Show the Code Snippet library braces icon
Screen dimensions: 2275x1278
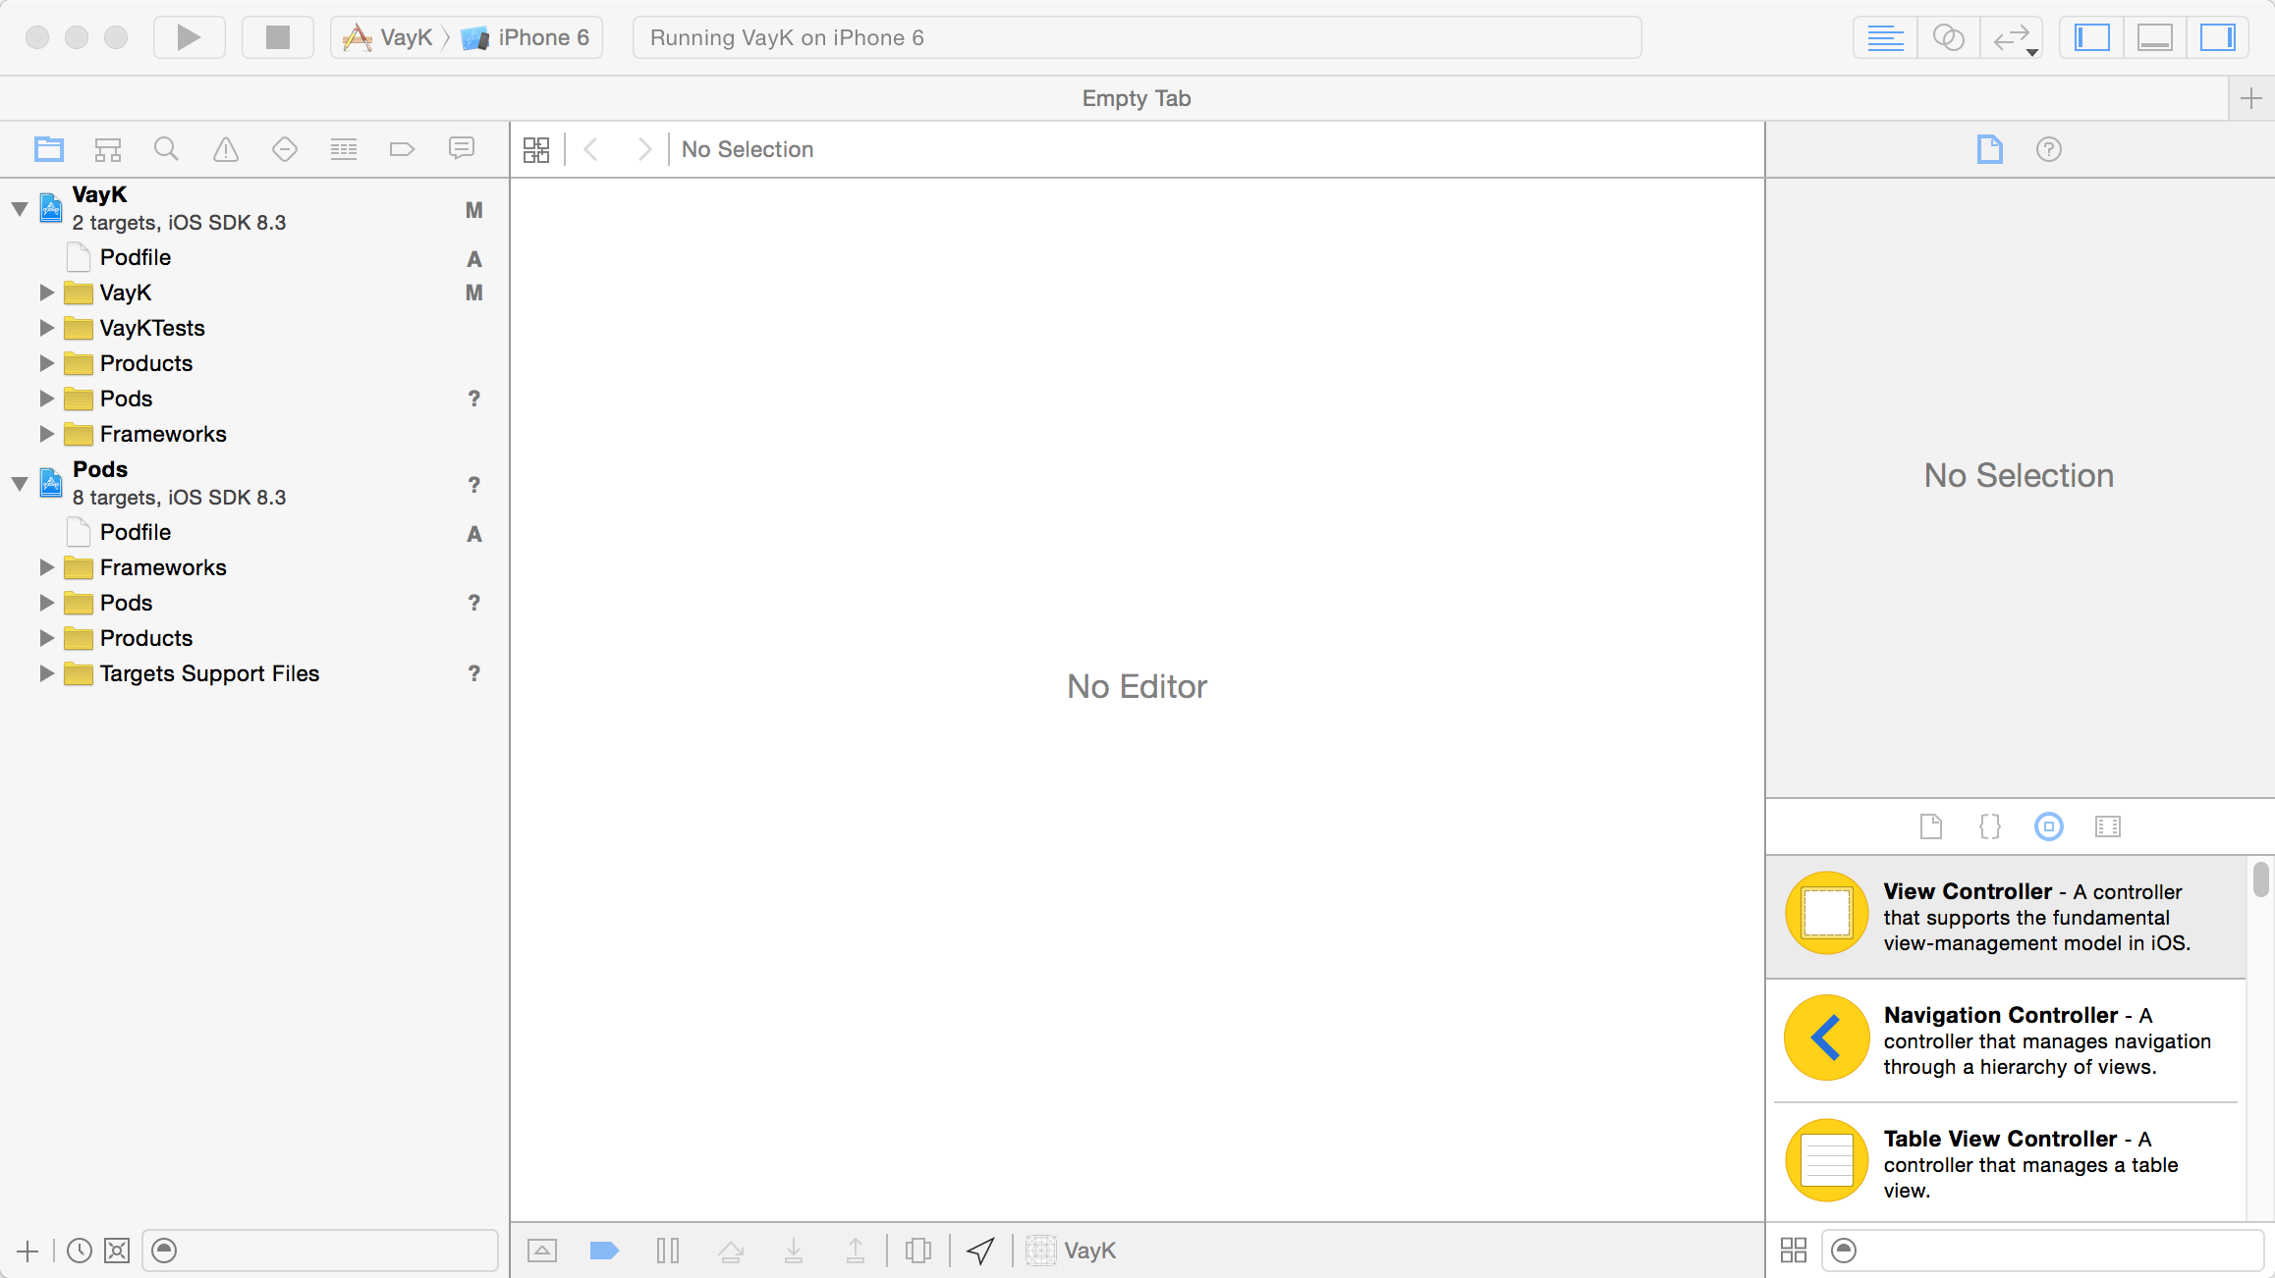(1989, 826)
